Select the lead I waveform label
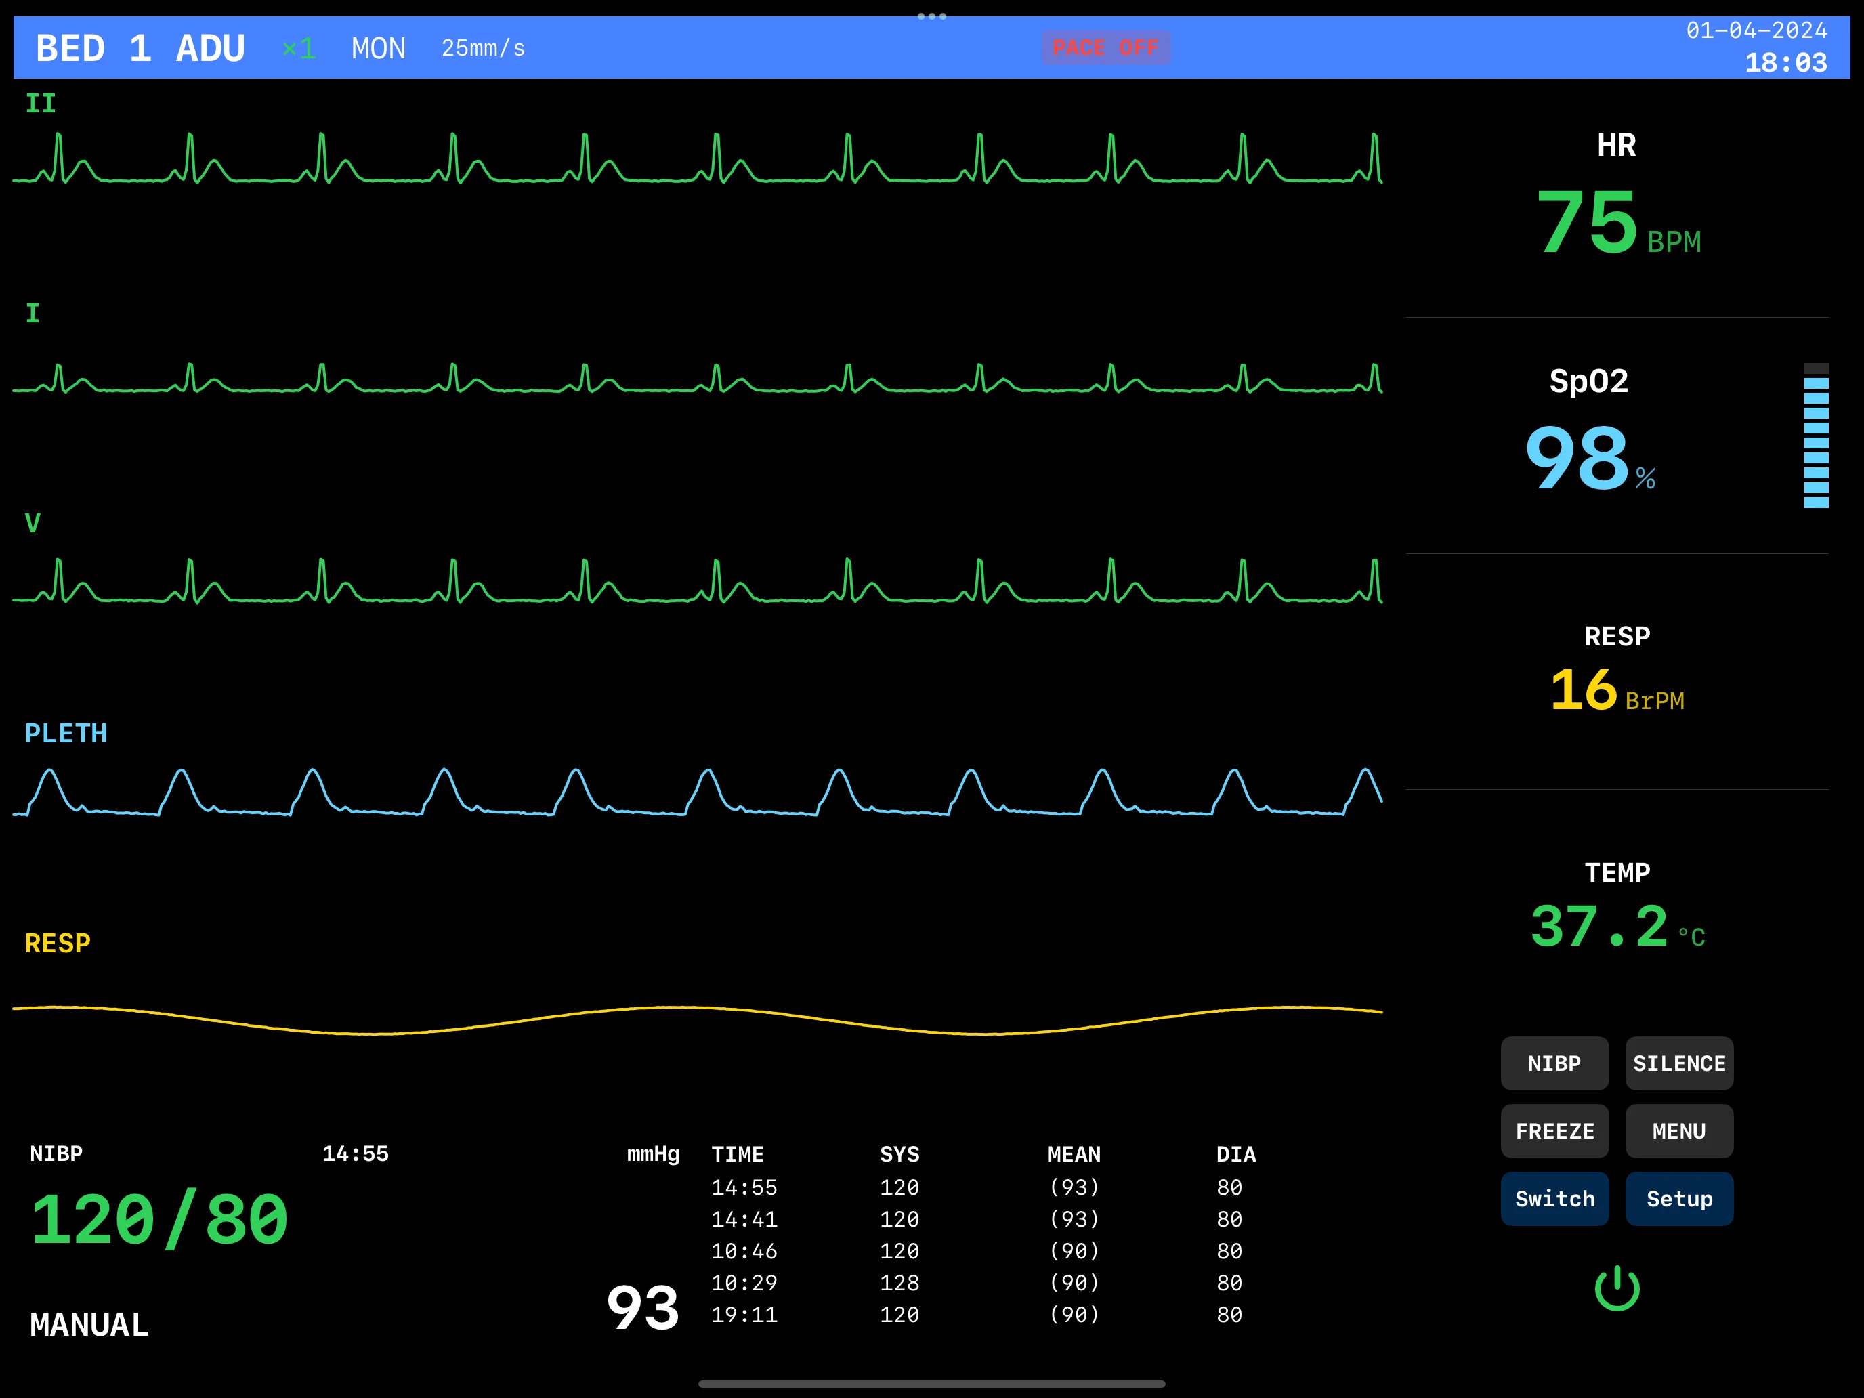Image resolution: width=1864 pixels, height=1398 pixels. 33,314
